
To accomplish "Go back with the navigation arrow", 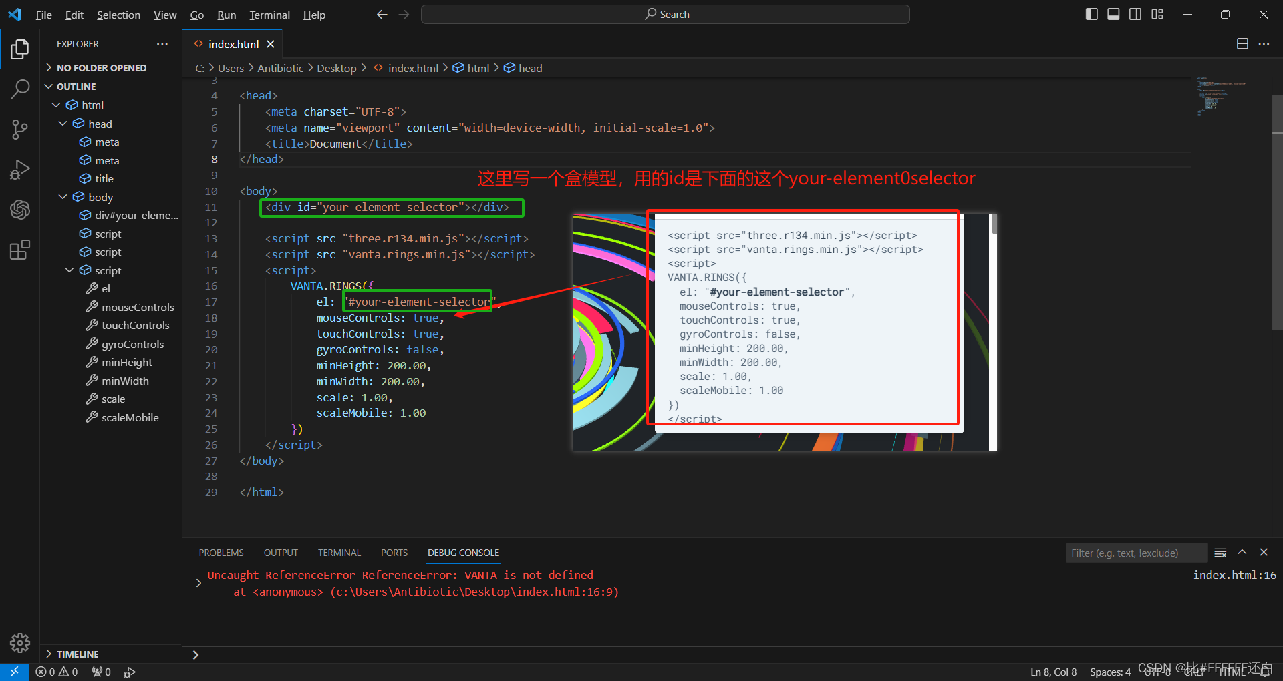I will pyautogui.click(x=382, y=14).
